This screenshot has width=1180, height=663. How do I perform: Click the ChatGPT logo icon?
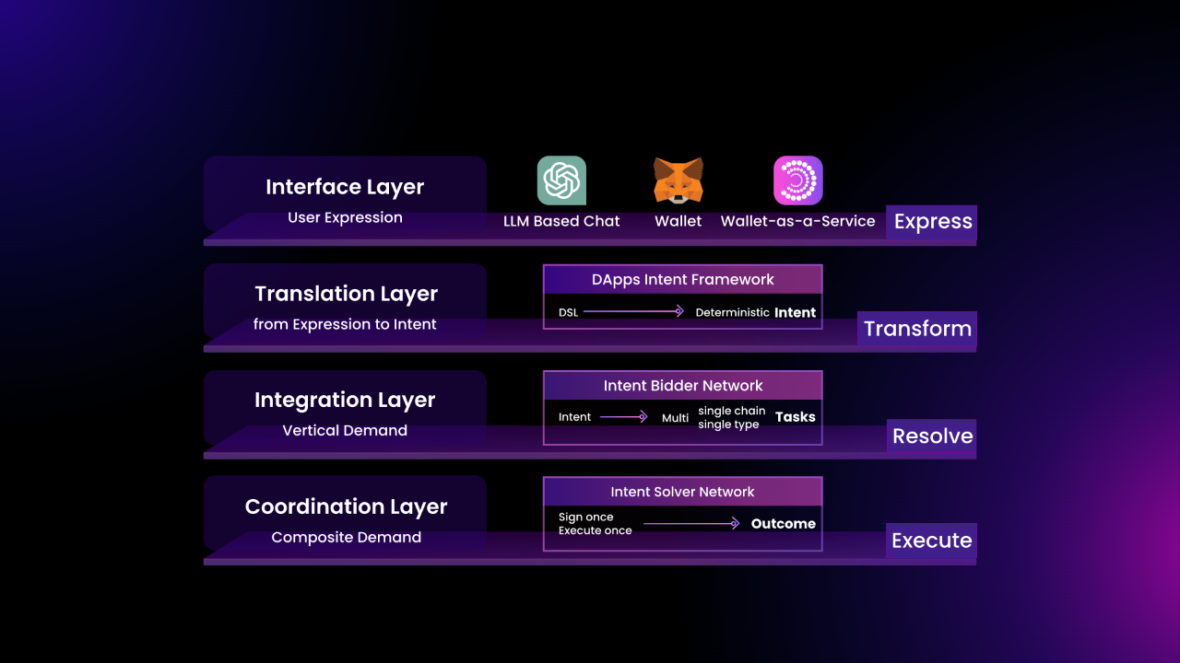pos(561,180)
